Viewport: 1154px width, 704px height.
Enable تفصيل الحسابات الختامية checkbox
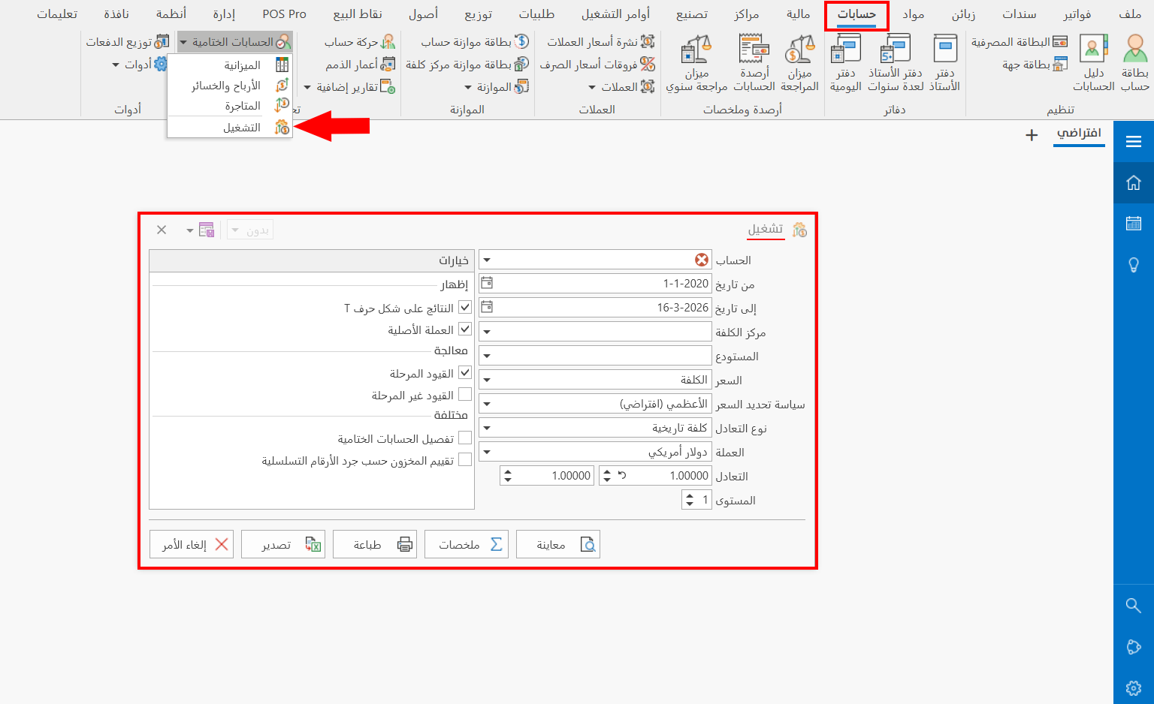(x=465, y=438)
